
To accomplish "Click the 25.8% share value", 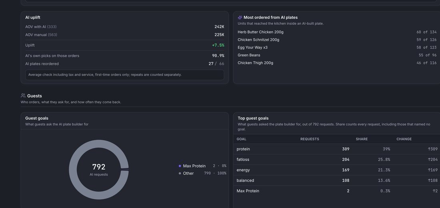I will click(x=384, y=160).
